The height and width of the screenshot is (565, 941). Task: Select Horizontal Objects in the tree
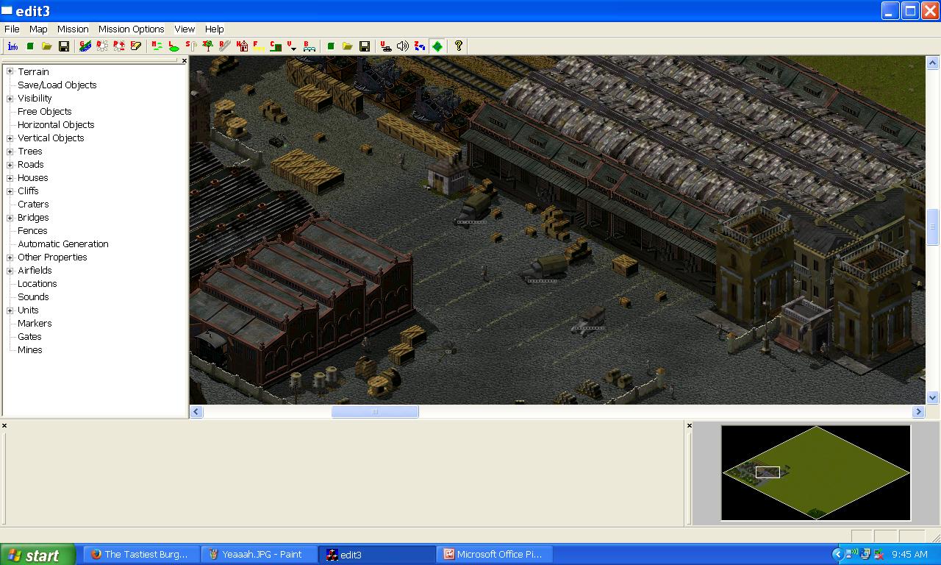click(56, 124)
